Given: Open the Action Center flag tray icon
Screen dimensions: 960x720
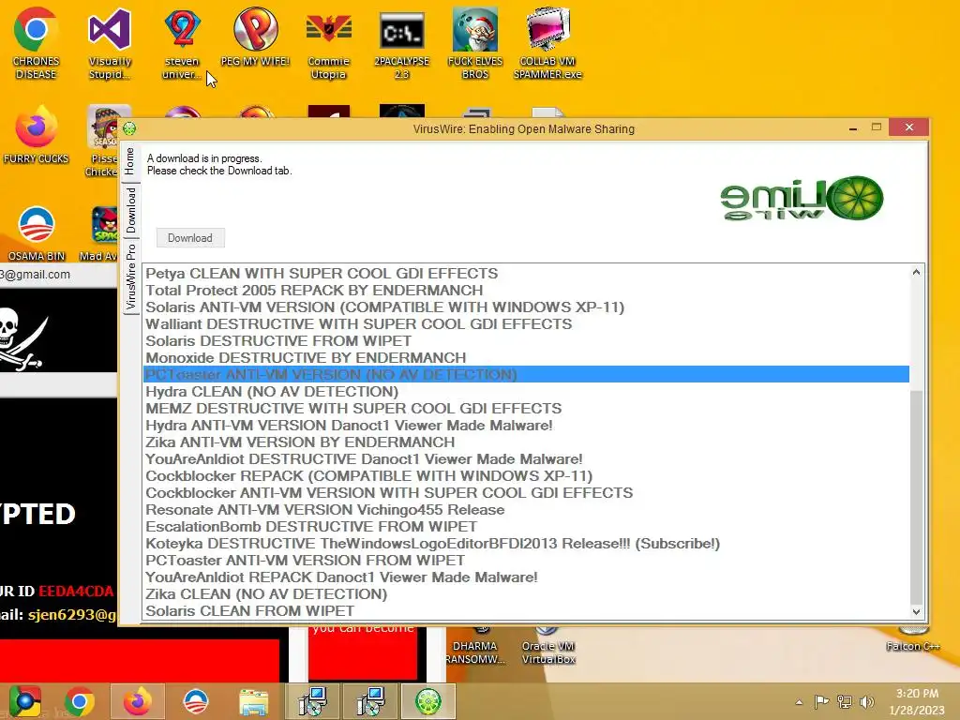Looking at the screenshot, I should point(821,702).
